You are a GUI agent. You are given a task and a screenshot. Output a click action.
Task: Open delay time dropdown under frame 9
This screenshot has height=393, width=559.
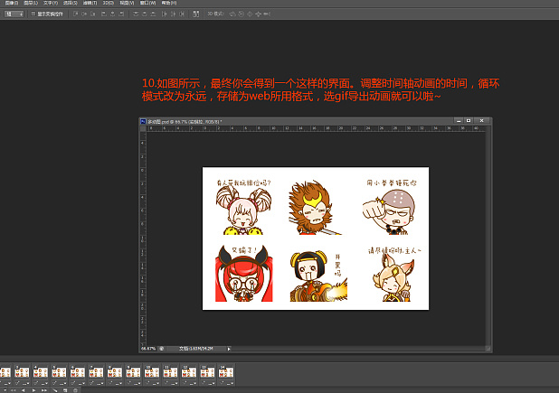[137, 384]
